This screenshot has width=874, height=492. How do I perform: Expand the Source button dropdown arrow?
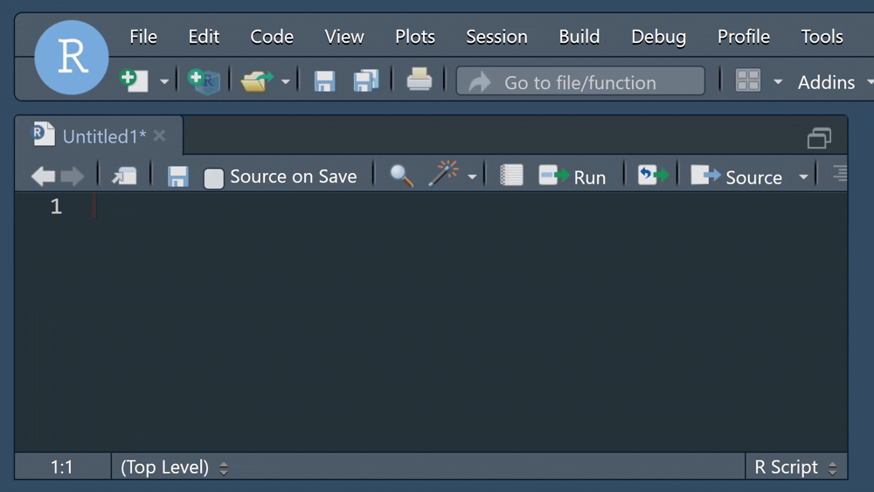(x=803, y=177)
